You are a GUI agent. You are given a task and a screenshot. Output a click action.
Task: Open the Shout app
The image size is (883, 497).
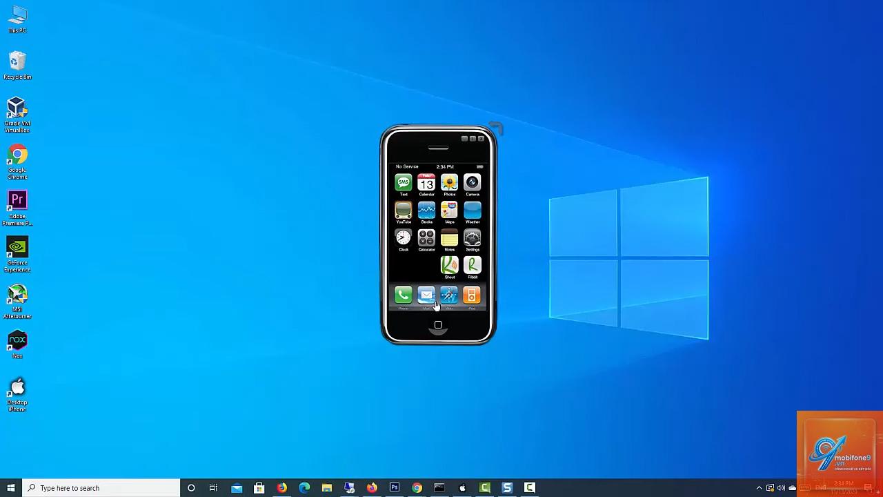pyautogui.click(x=449, y=266)
